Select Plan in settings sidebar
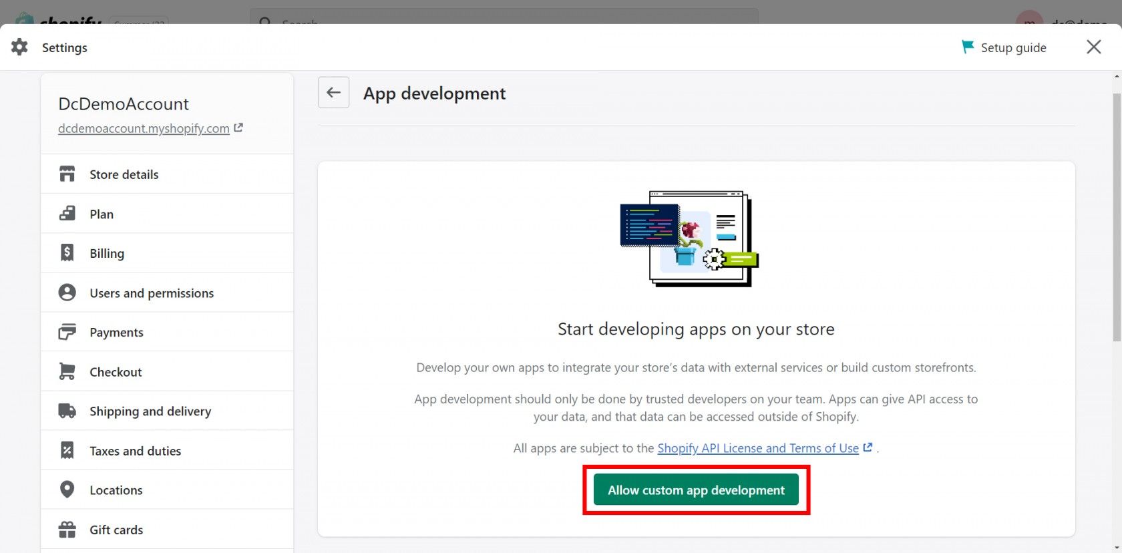The width and height of the screenshot is (1122, 553). click(102, 214)
